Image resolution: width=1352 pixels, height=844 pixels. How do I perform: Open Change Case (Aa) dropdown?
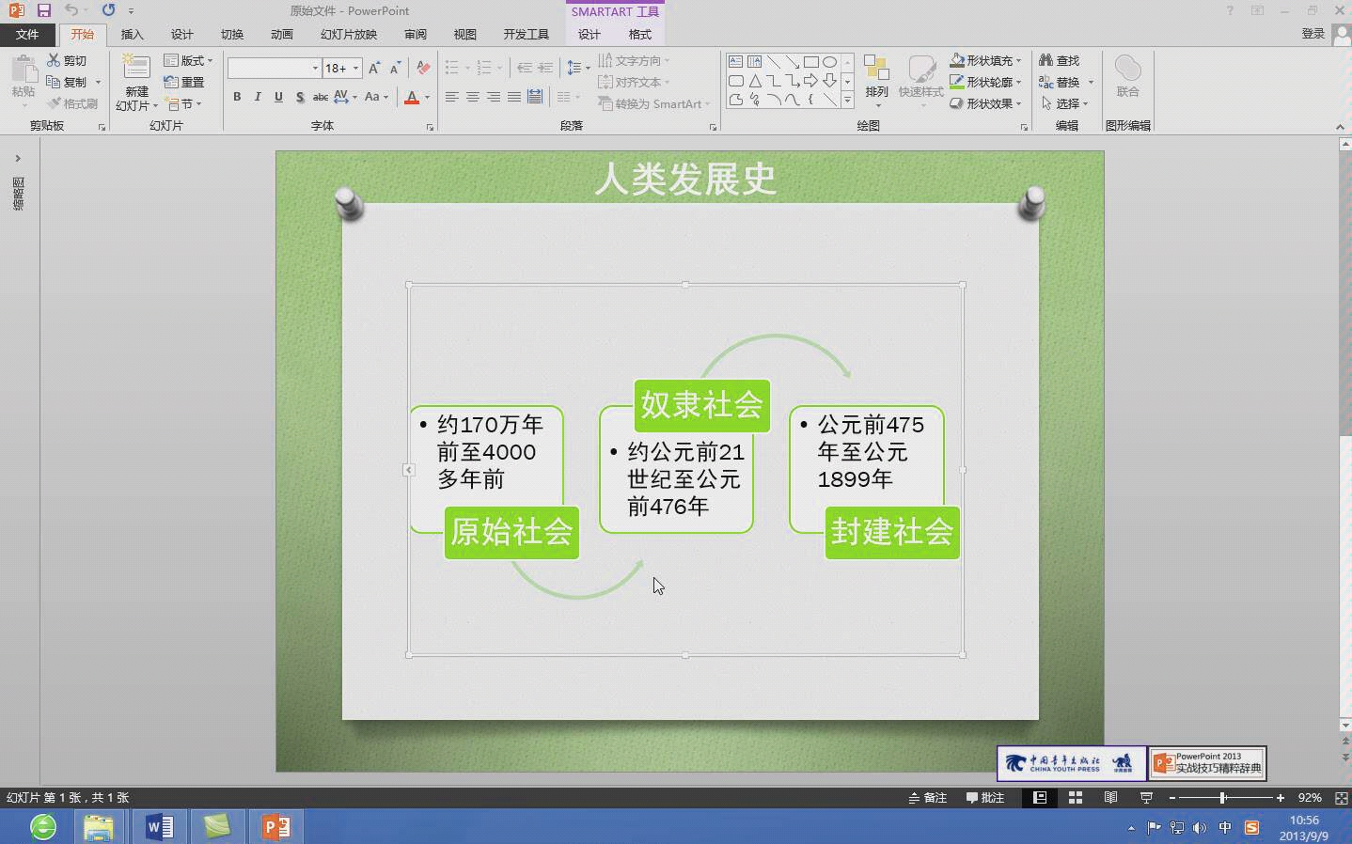coord(376,97)
